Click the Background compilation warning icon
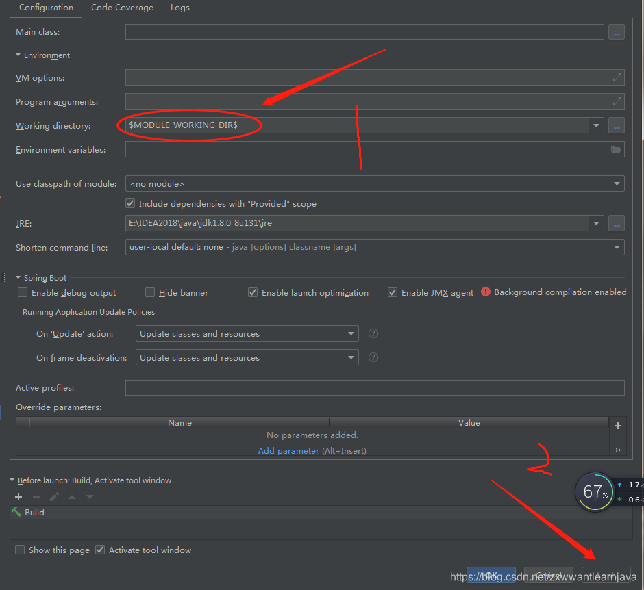Viewport: 644px width, 590px height. (x=486, y=292)
